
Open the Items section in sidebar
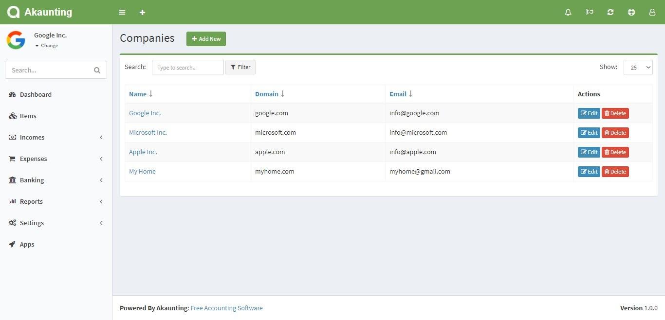tap(28, 116)
